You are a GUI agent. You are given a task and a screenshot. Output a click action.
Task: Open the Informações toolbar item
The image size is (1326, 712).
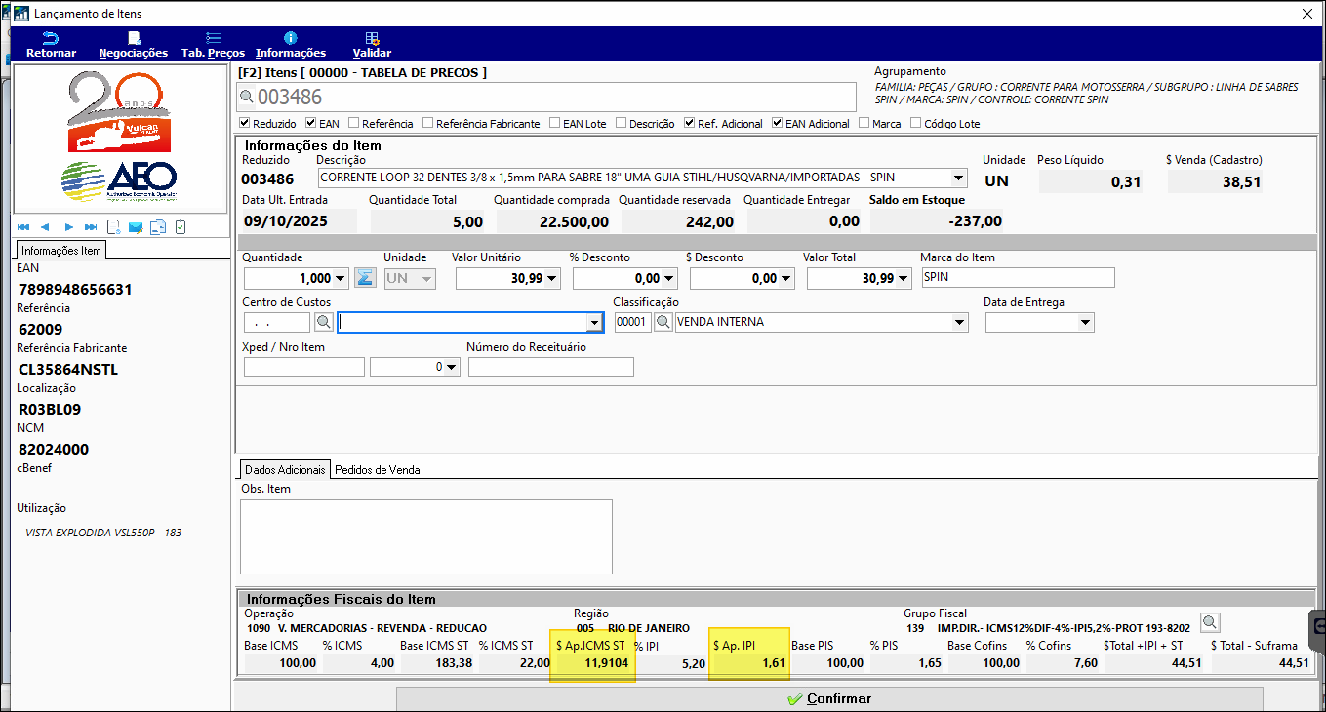pyautogui.click(x=291, y=44)
